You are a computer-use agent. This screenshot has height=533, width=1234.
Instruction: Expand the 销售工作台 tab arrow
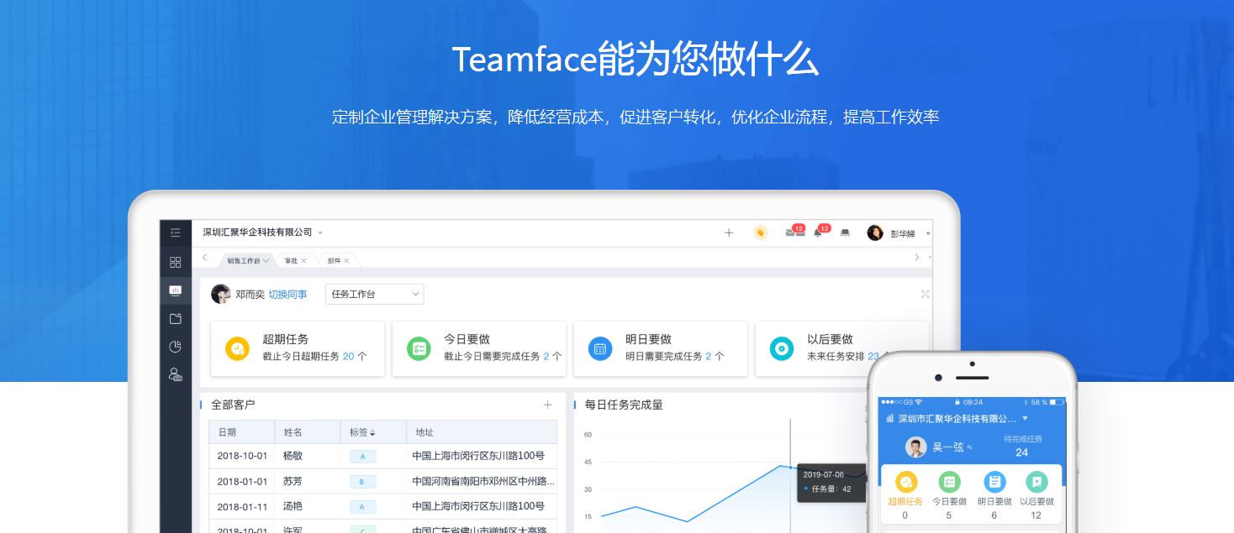(x=266, y=260)
